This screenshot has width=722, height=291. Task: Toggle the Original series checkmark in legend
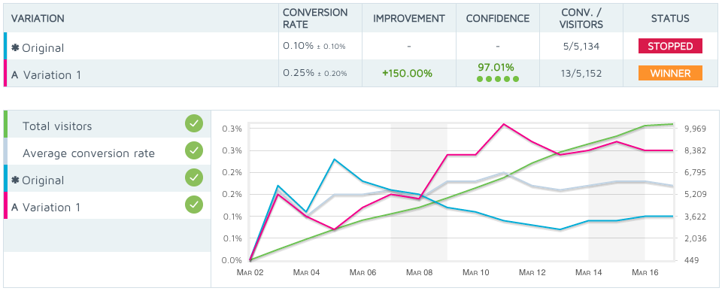pos(194,177)
